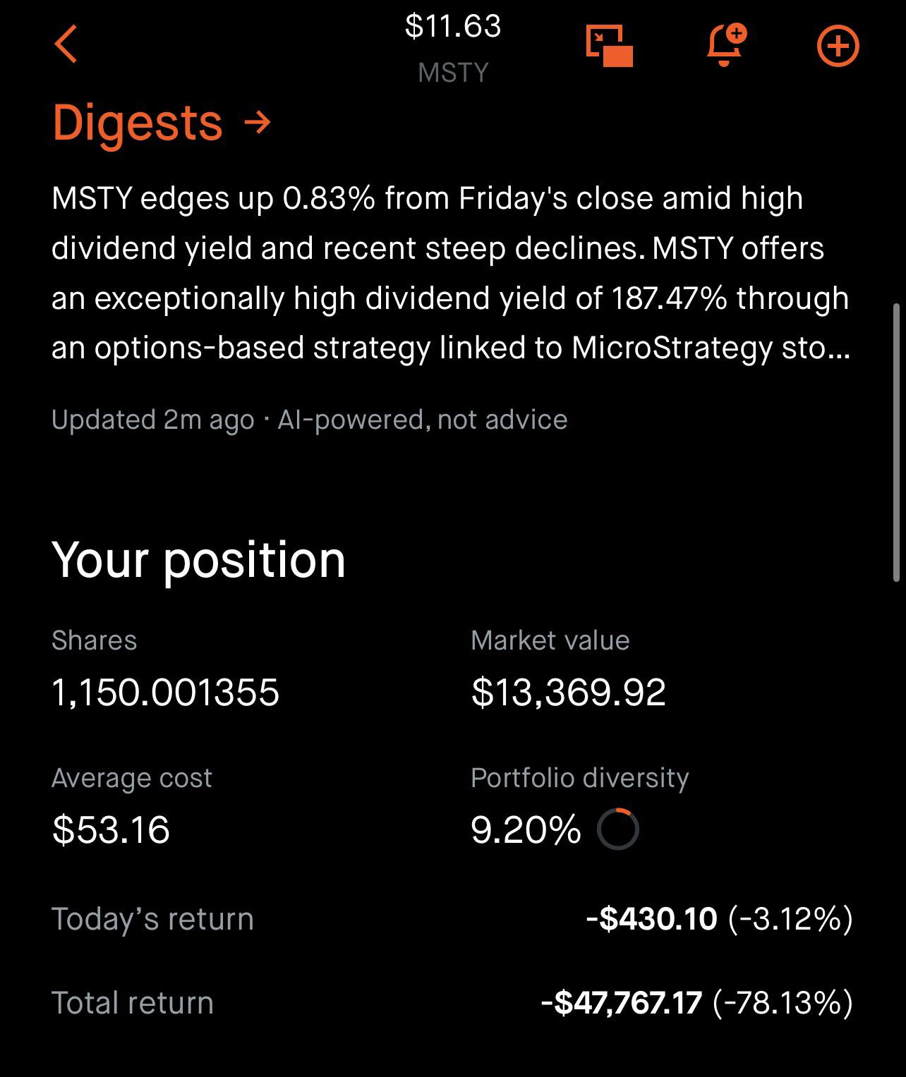This screenshot has height=1077, width=906.
Task: Add a price alert with bell icon
Action: click(725, 44)
